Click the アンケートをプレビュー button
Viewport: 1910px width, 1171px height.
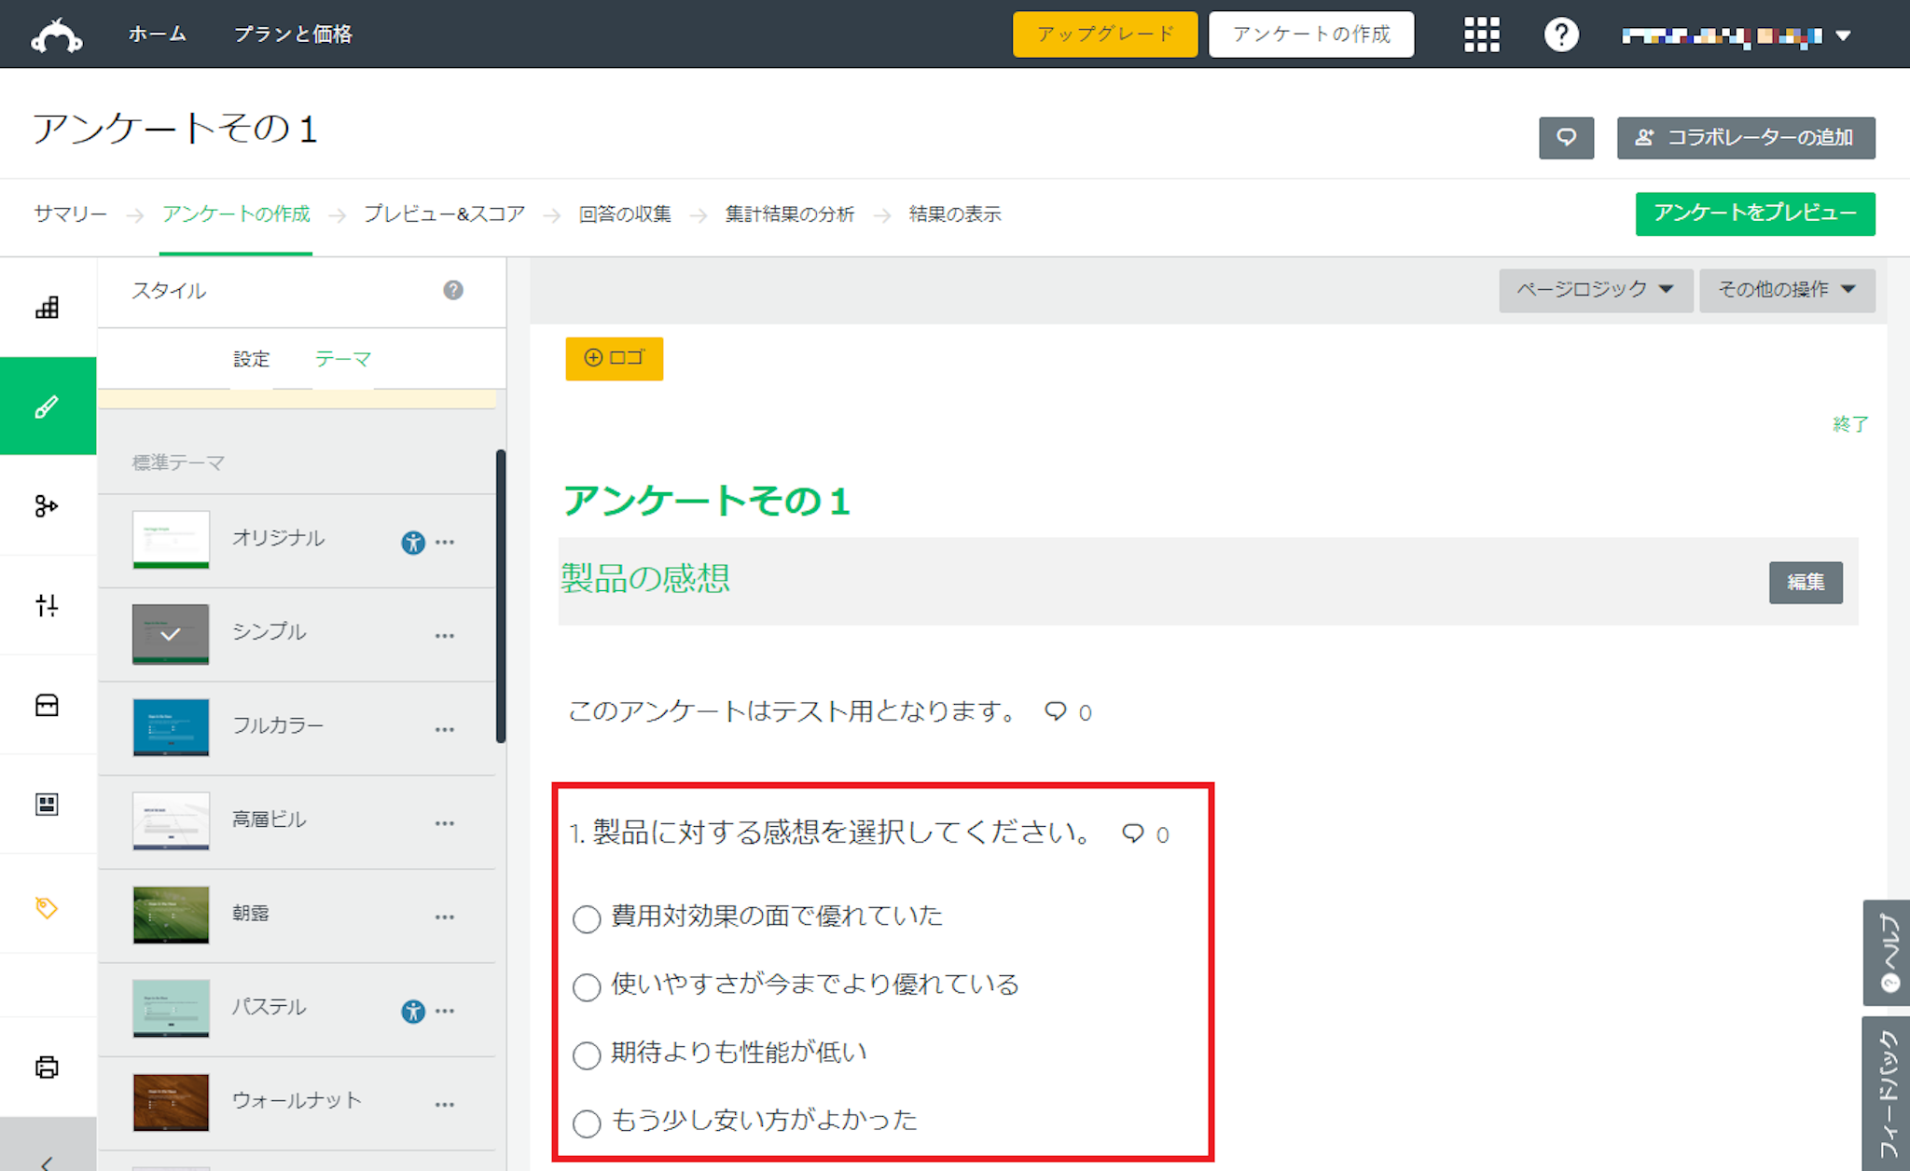[1754, 214]
